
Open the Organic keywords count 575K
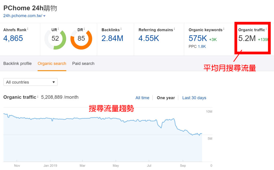click(198, 38)
